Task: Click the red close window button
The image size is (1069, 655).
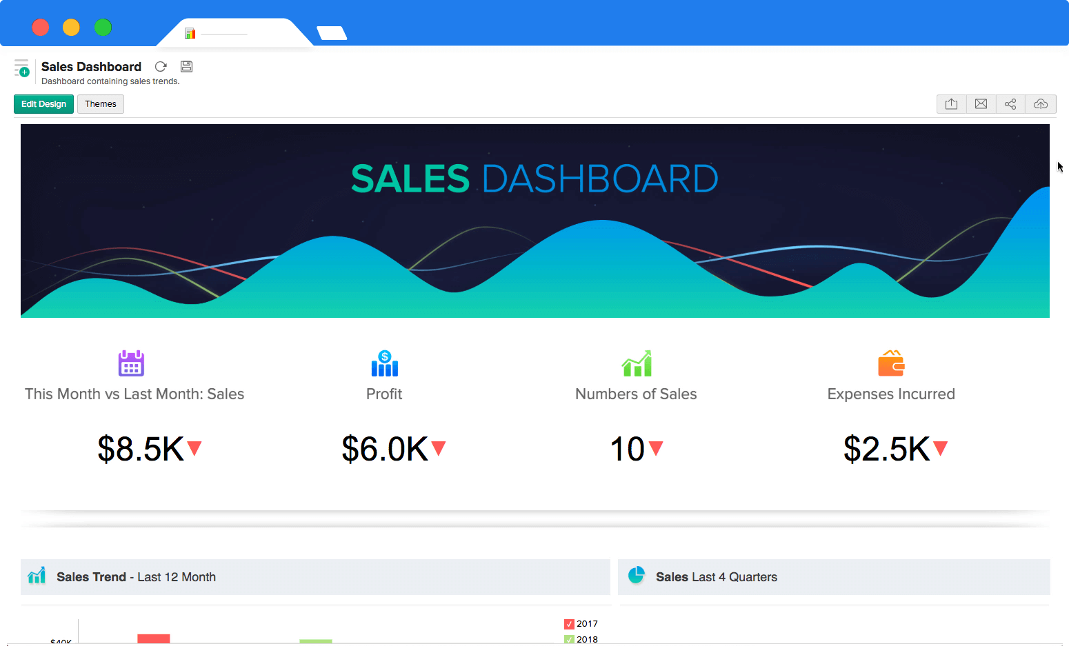Action: tap(41, 28)
